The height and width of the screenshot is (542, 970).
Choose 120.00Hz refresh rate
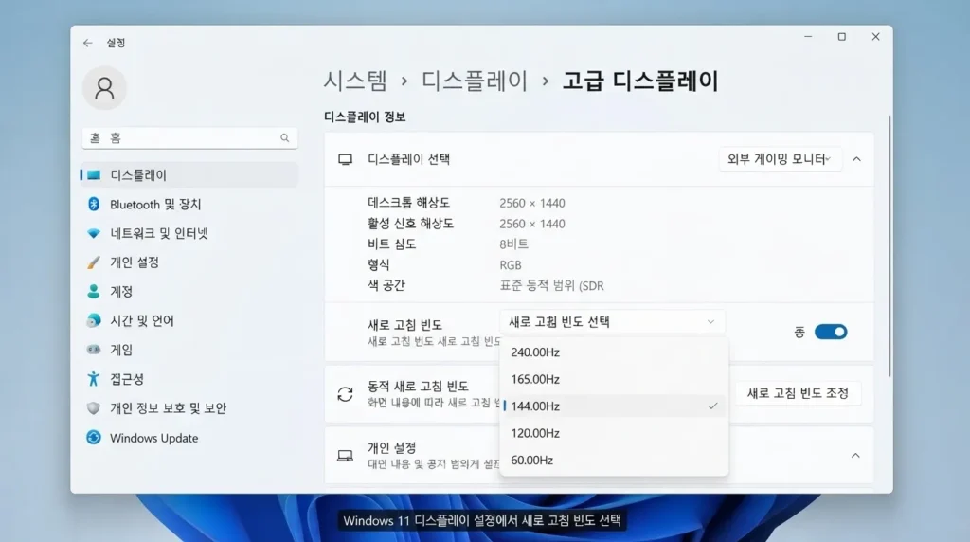tap(613, 433)
